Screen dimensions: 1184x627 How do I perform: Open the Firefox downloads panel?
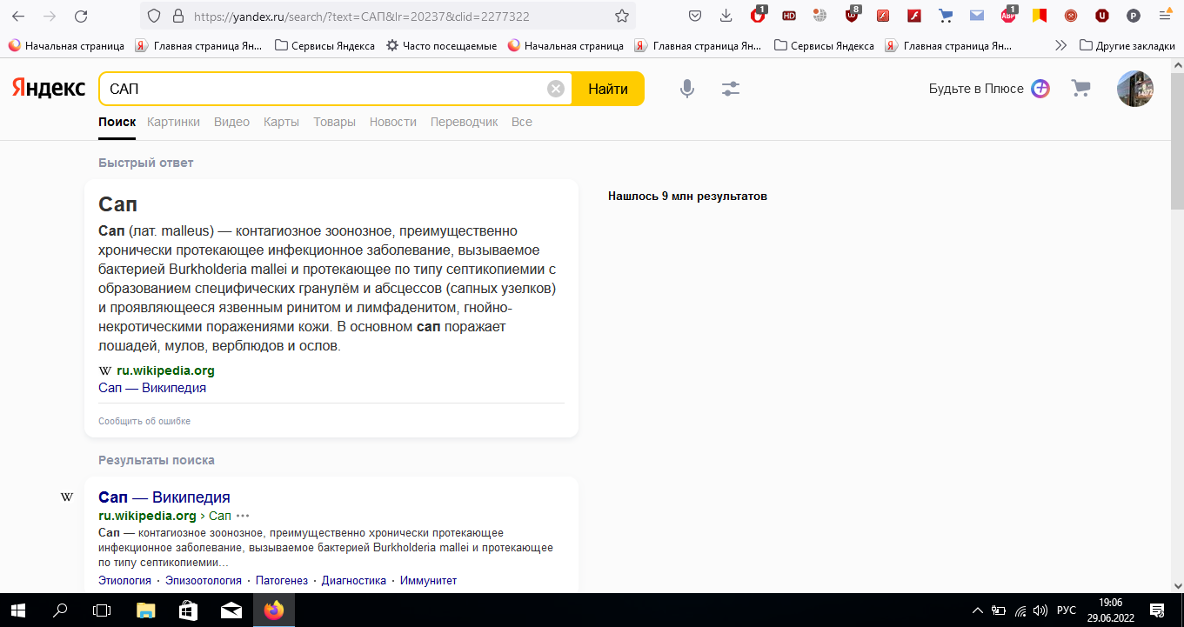(x=726, y=16)
